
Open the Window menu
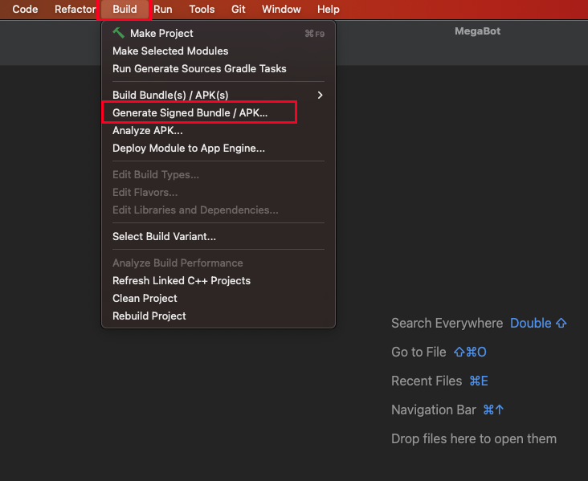[281, 9]
